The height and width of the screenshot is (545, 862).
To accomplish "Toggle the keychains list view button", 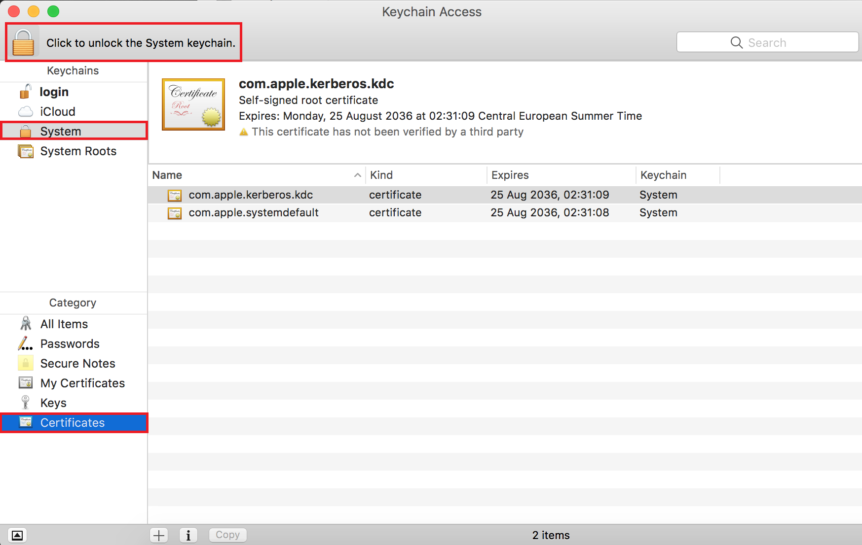I will pos(17,535).
